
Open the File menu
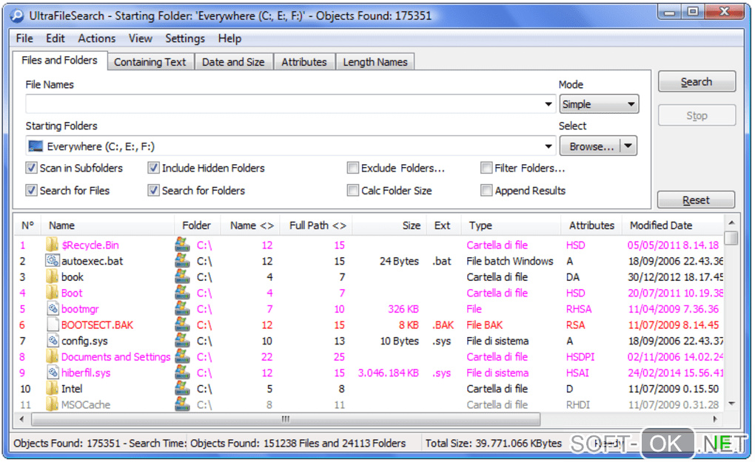pyautogui.click(x=24, y=38)
